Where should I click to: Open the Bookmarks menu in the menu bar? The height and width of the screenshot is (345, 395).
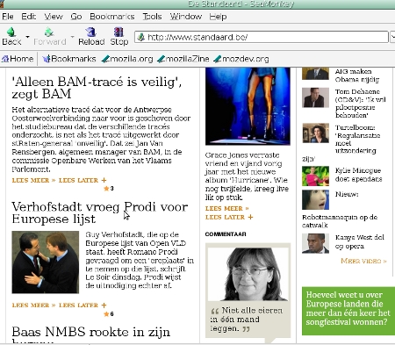111,17
